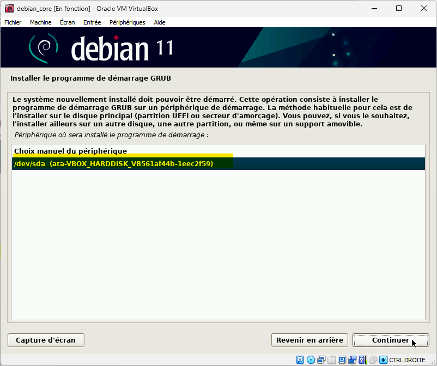
Task: Click the optical drive status icon
Action: click(311, 359)
